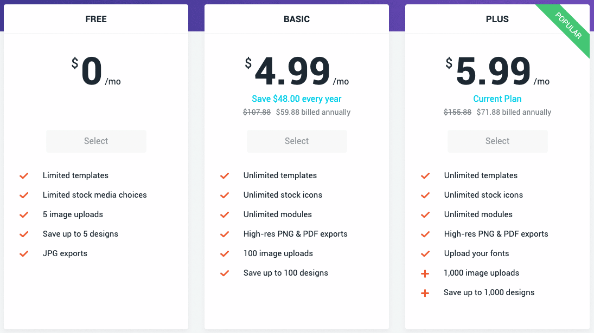Click the struck-through $155.88 price

pos(458,112)
